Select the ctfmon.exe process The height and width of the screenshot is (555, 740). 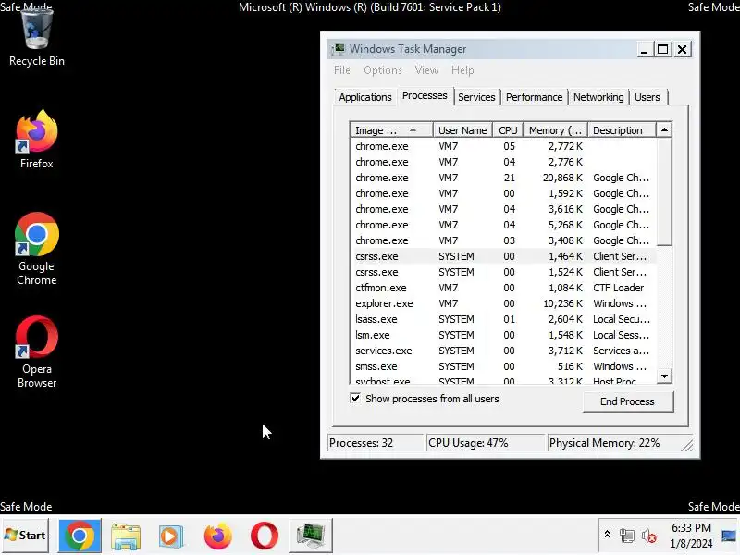[503, 288]
